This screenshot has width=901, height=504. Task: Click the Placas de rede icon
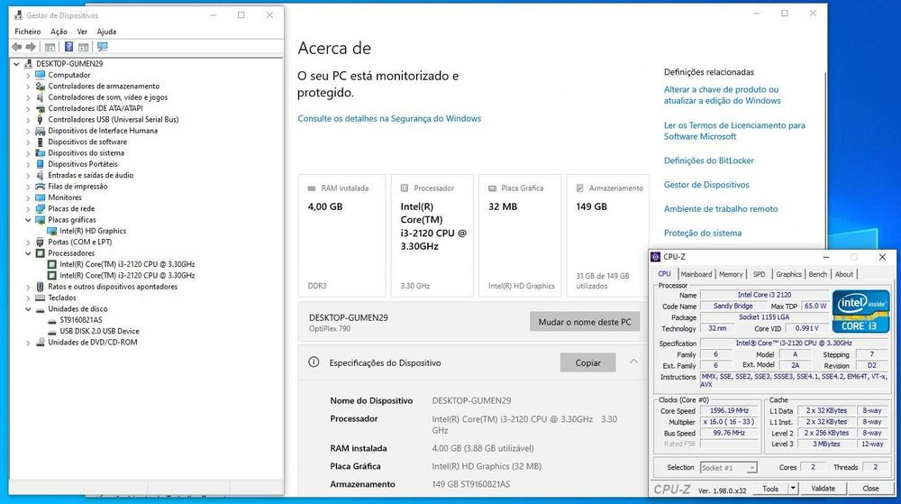click(41, 208)
